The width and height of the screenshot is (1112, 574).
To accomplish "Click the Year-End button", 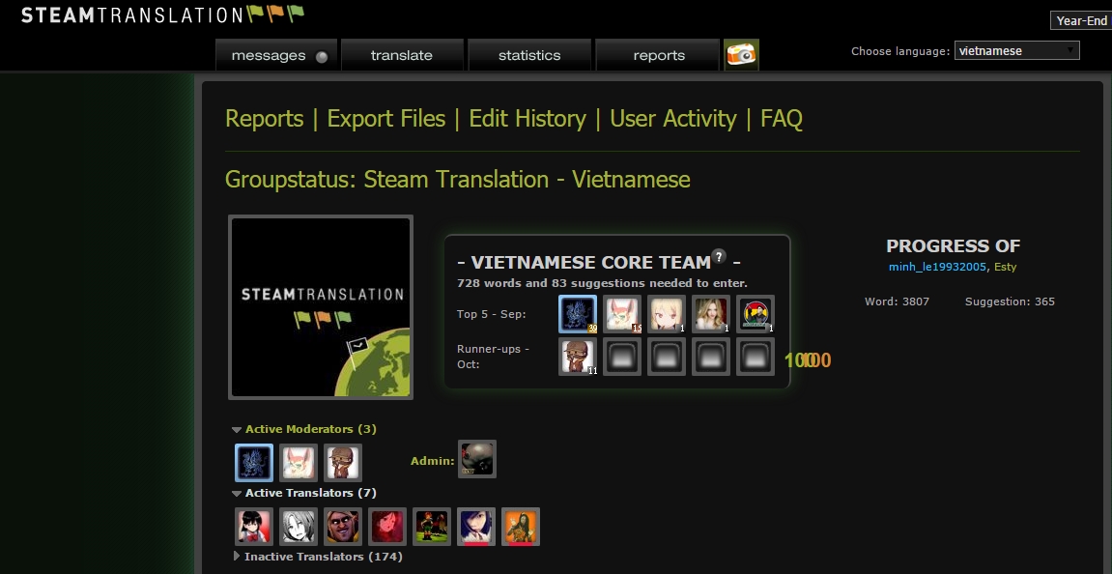I will pos(1081,20).
